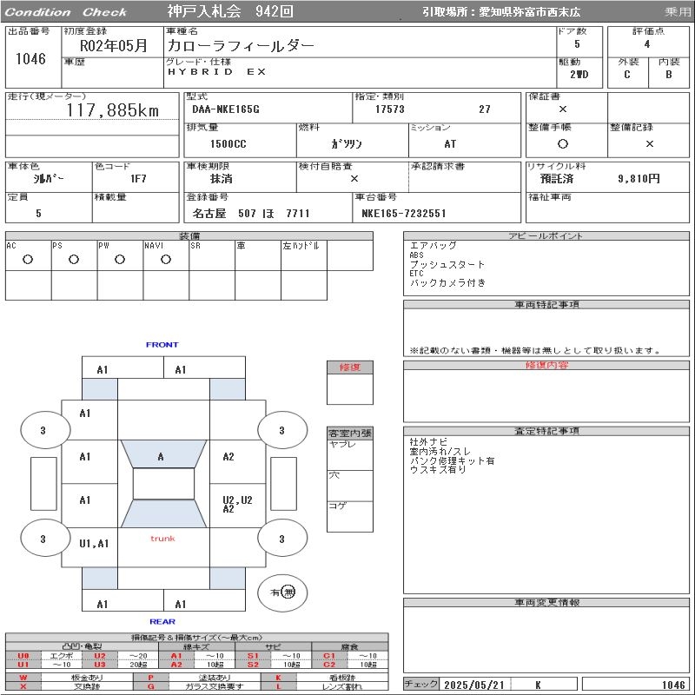Viewport: 695px width, 695px height.
Task: Select the note 室内汚れ/スレ
Action: [x=440, y=451]
